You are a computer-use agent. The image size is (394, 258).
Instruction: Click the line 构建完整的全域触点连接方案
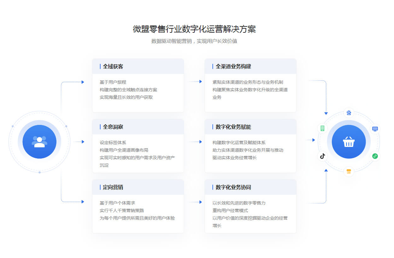tap(128, 90)
